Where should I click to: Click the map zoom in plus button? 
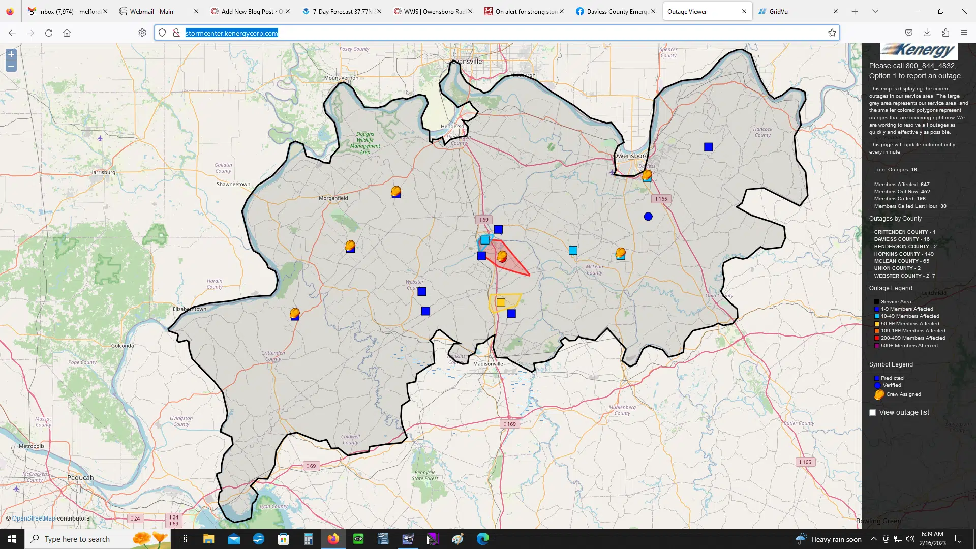point(11,54)
